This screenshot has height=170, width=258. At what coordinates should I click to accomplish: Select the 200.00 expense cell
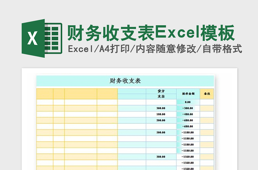161,120
